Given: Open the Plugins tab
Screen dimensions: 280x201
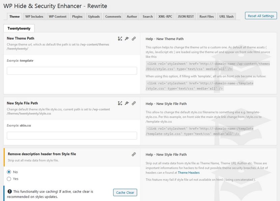Looking at the screenshot, I should (x=77, y=16).
